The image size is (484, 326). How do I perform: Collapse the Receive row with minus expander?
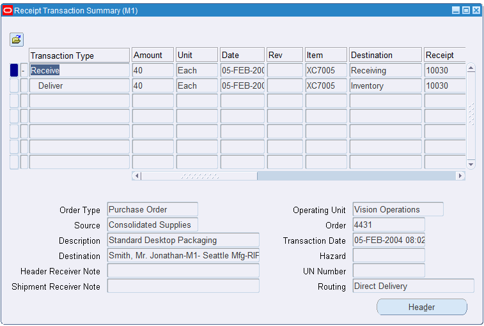click(24, 71)
